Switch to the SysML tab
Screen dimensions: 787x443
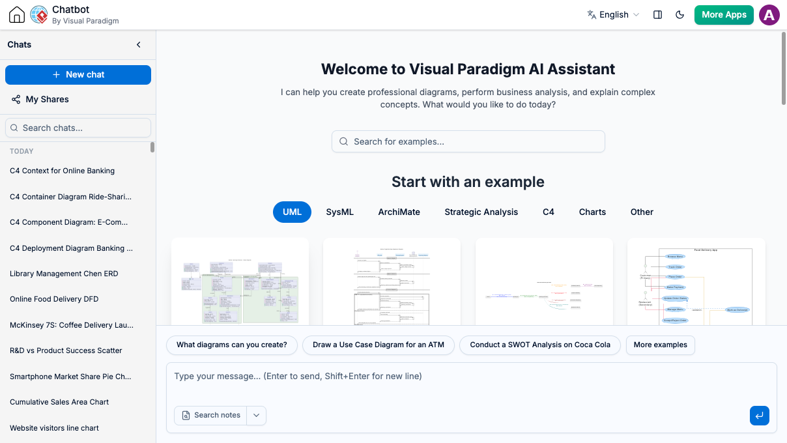tap(340, 212)
